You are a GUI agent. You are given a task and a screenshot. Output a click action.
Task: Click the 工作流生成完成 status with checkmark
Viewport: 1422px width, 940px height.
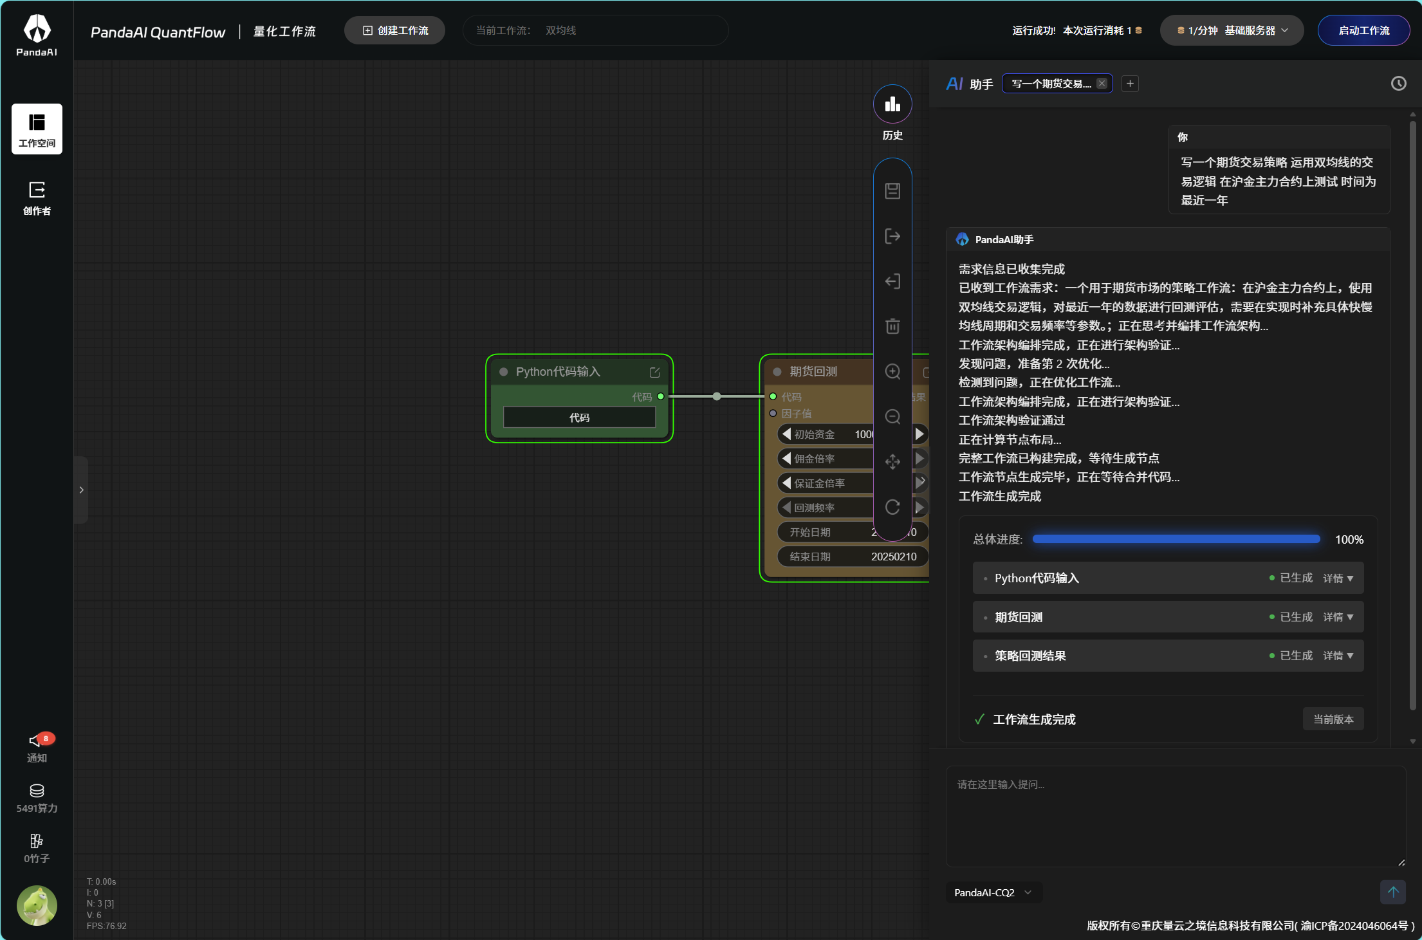1024,719
